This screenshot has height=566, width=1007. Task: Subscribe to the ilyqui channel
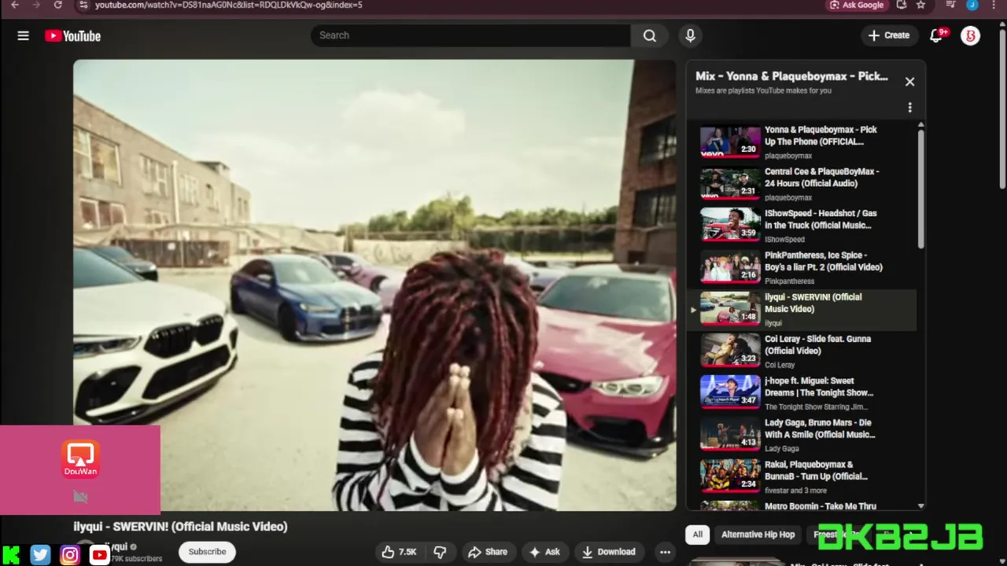pyautogui.click(x=207, y=552)
